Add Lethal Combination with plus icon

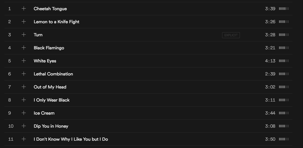point(24,74)
